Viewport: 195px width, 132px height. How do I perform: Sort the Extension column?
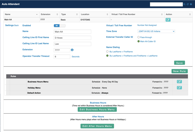(x=57, y=14)
